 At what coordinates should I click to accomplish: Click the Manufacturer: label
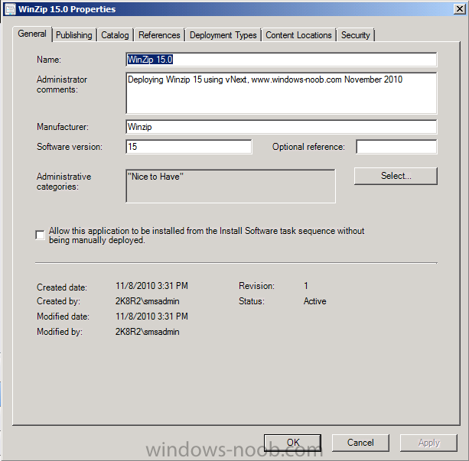(x=63, y=127)
